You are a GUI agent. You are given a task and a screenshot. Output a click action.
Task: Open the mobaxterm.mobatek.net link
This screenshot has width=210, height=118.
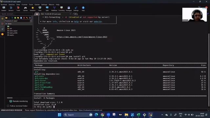coord(91,110)
